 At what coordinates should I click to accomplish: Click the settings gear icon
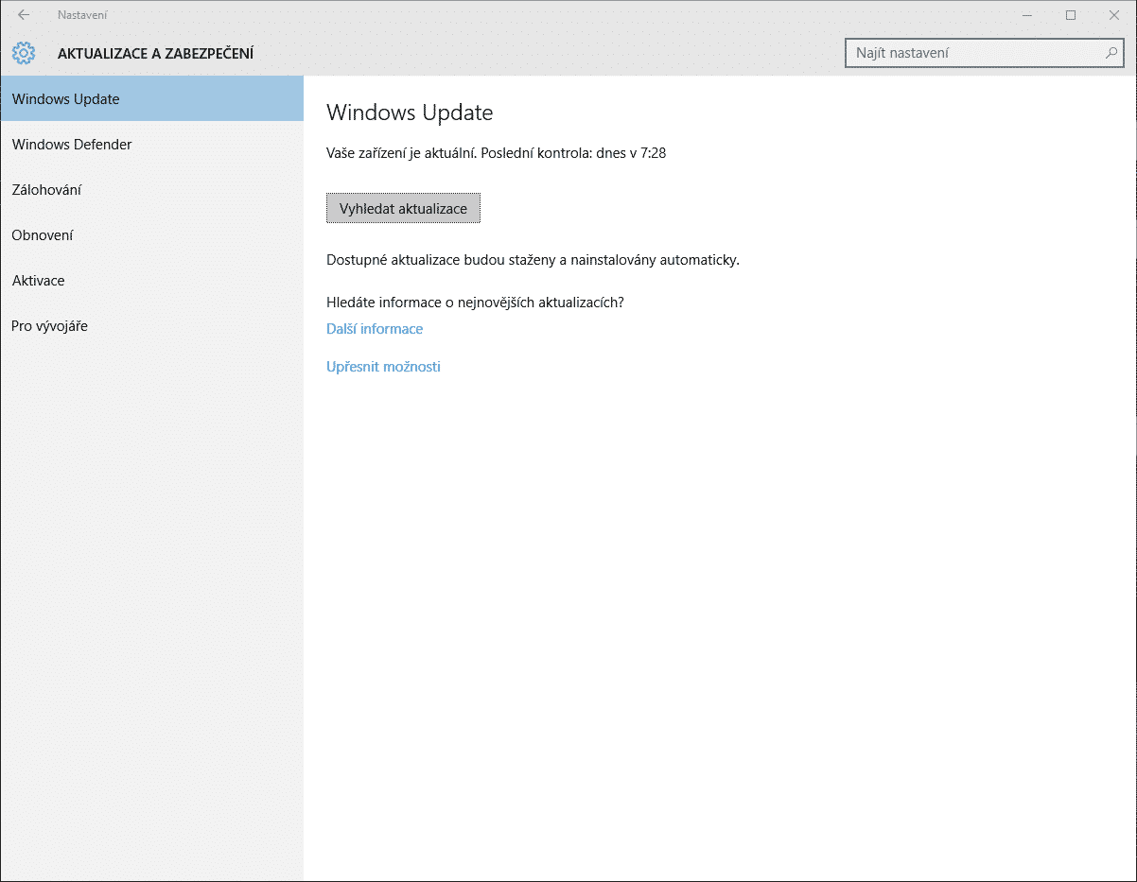click(24, 54)
